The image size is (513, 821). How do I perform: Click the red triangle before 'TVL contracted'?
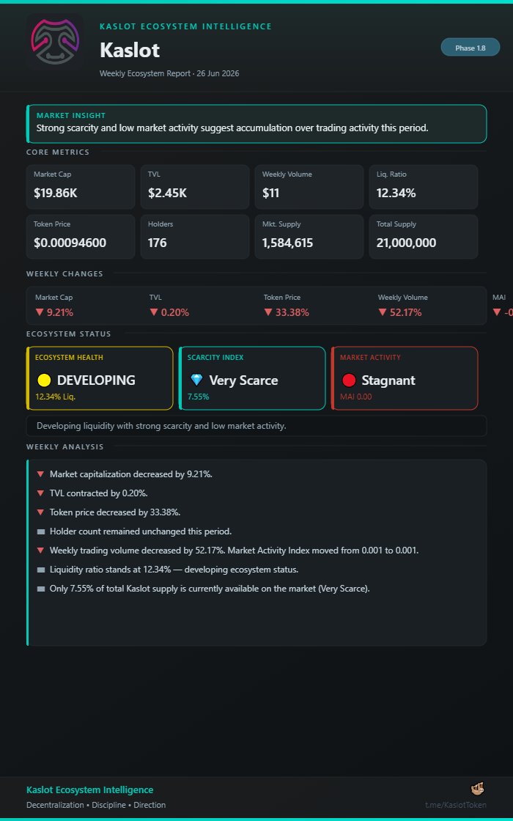coord(40,493)
